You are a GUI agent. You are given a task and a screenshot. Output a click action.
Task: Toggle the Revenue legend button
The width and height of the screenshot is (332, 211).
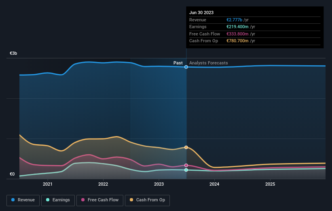pos(23,200)
